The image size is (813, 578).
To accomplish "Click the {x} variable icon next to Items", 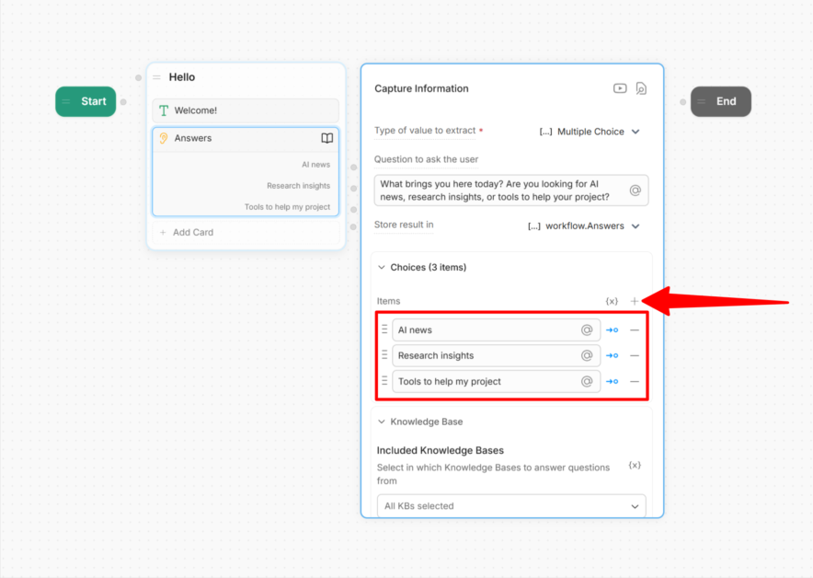I will [x=612, y=301].
